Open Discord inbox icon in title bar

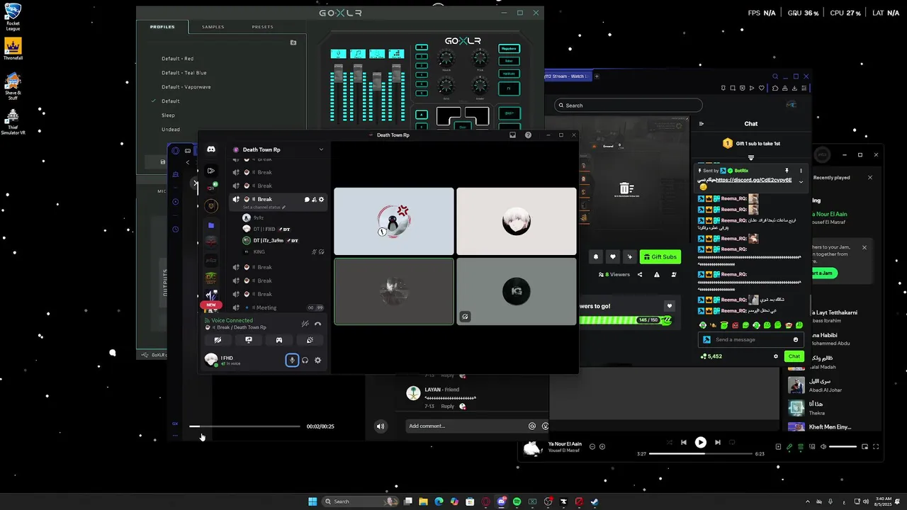click(x=512, y=135)
